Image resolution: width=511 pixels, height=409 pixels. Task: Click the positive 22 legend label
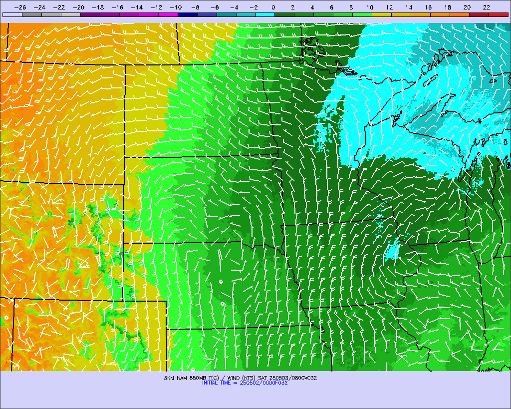pyautogui.click(x=486, y=7)
